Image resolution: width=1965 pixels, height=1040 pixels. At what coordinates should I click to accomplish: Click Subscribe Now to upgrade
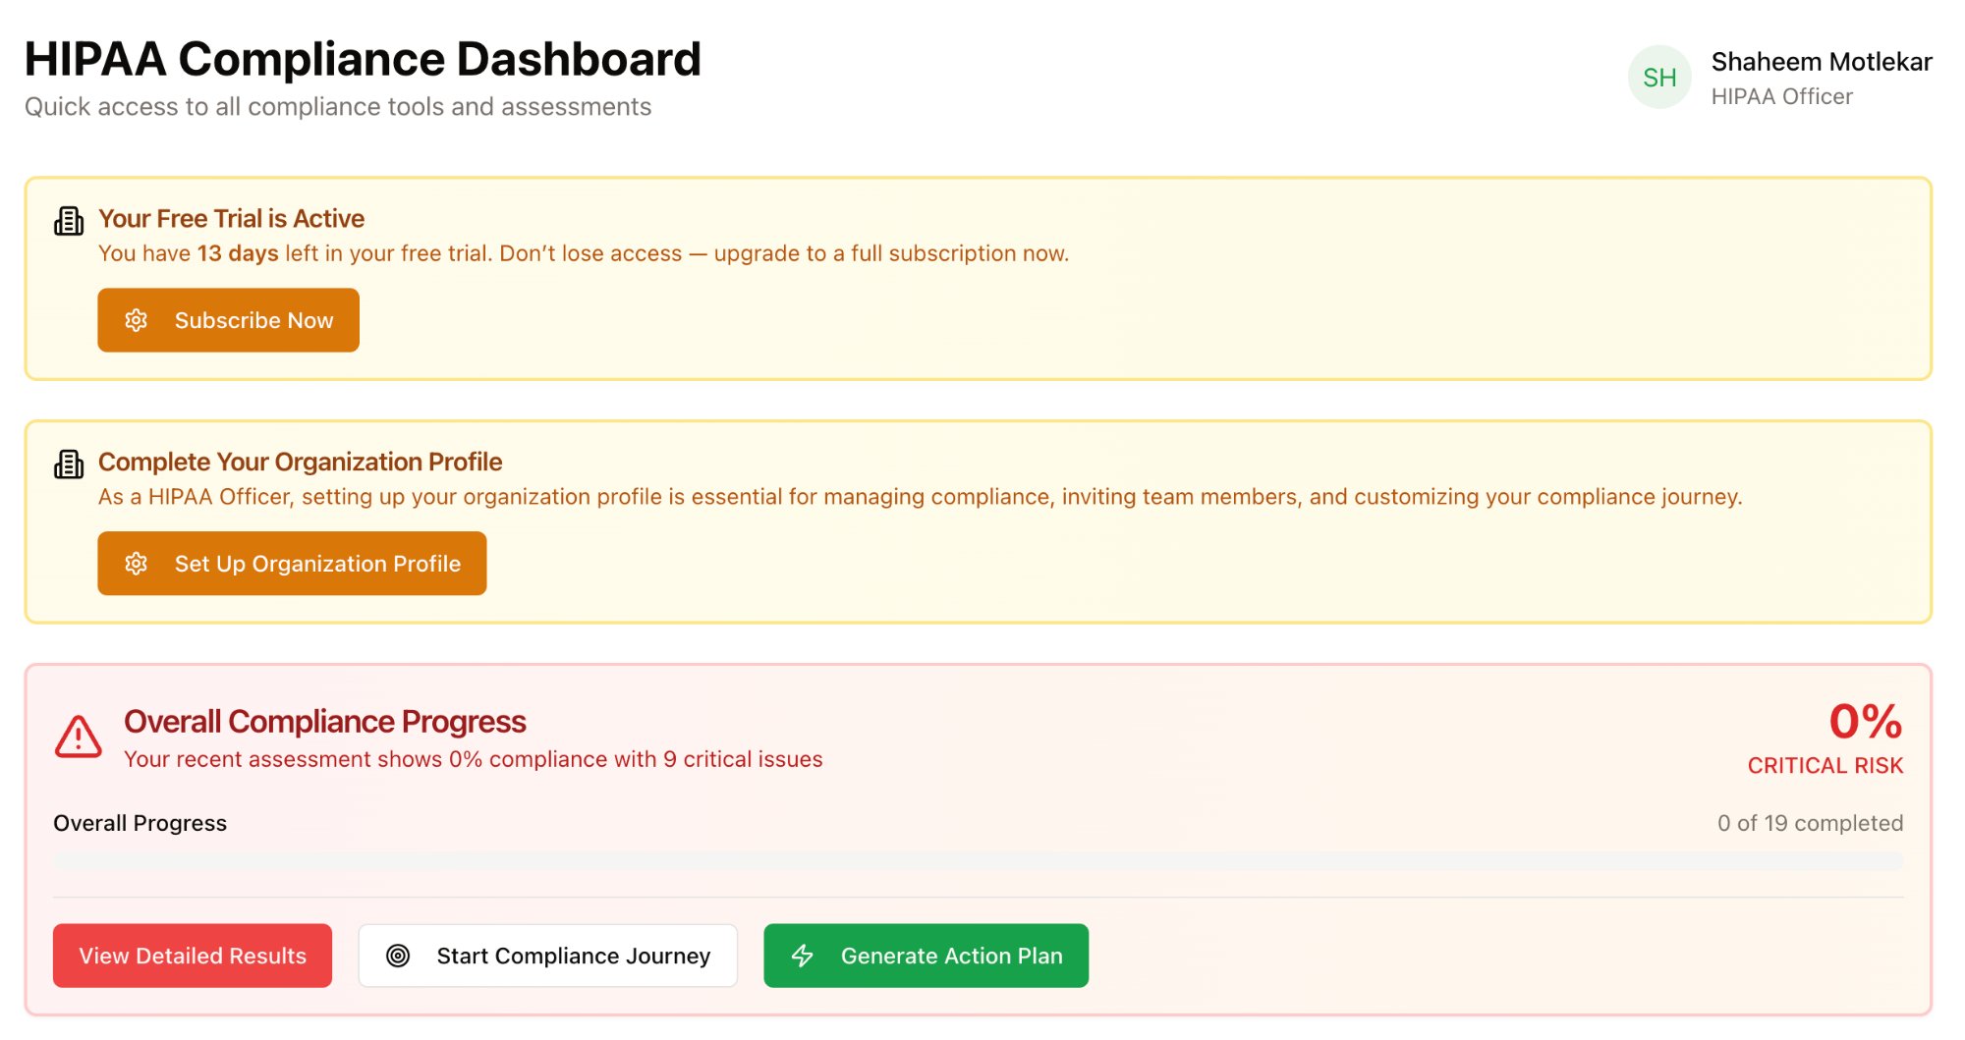click(x=228, y=319)
